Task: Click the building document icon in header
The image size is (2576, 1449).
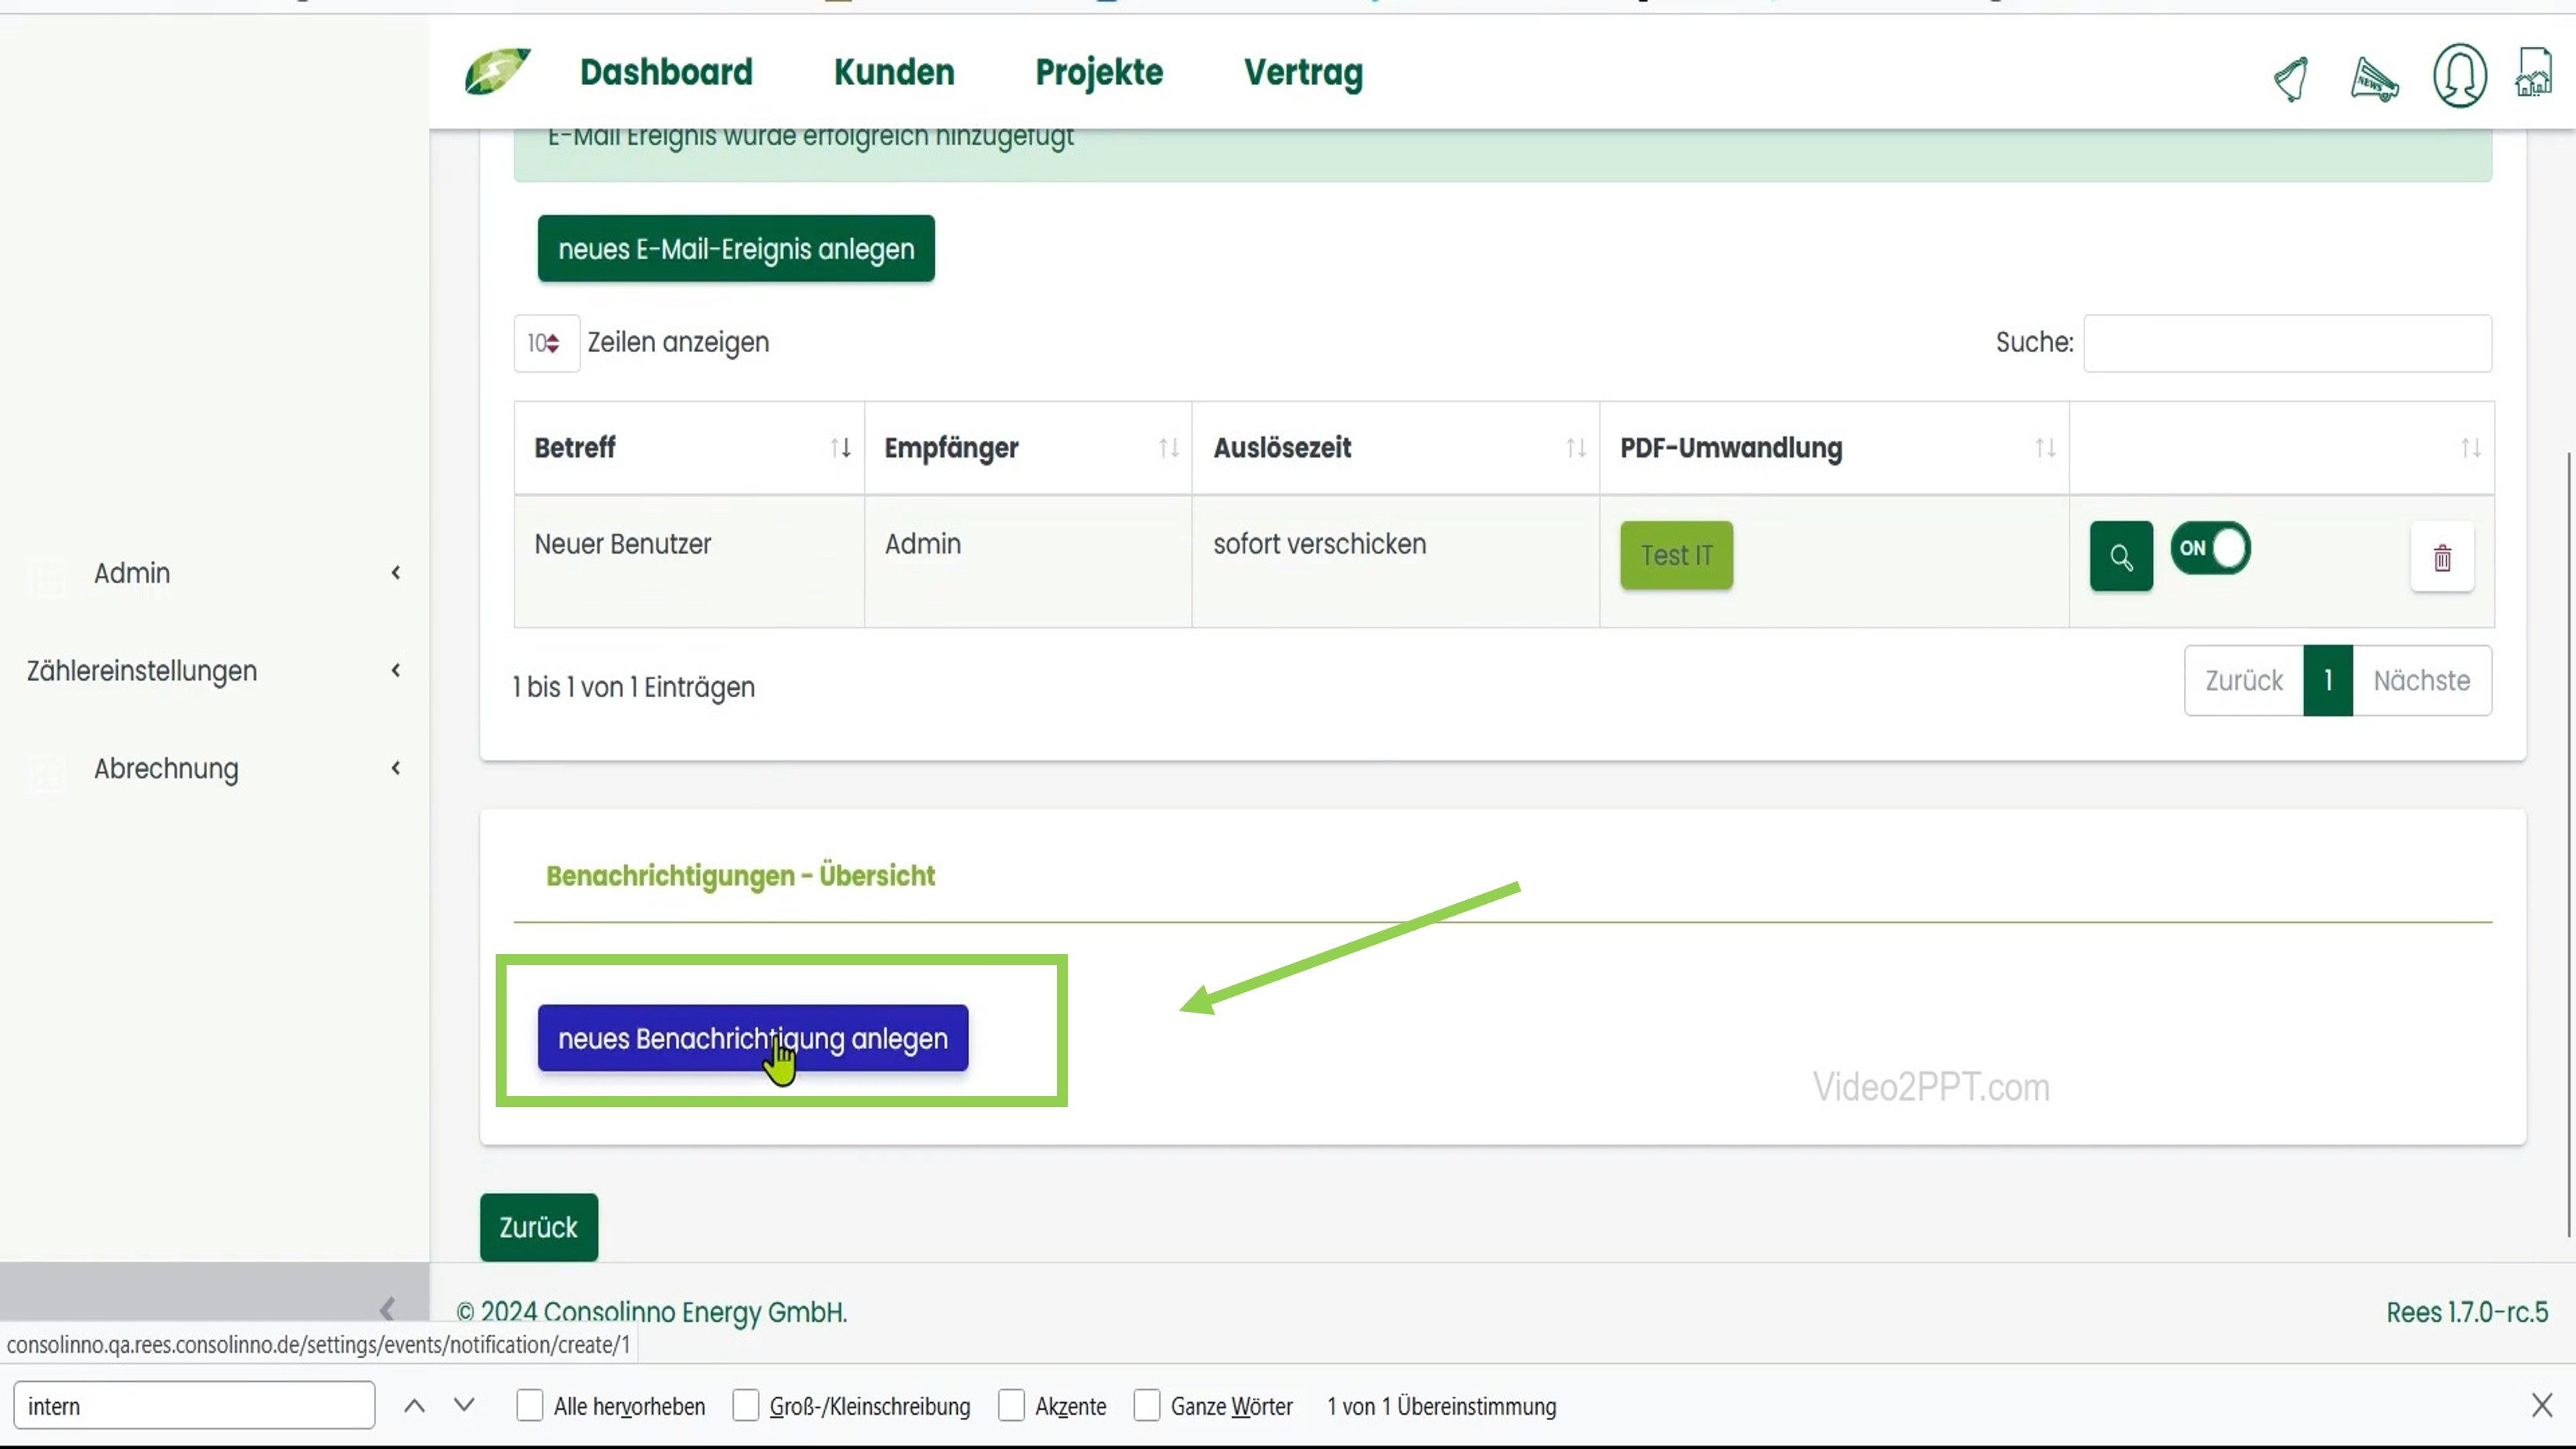Action: pos(2533,73)
